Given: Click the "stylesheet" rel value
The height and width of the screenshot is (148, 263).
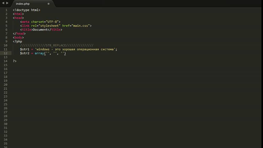Looking at the screenshot, I should point(49,26).
